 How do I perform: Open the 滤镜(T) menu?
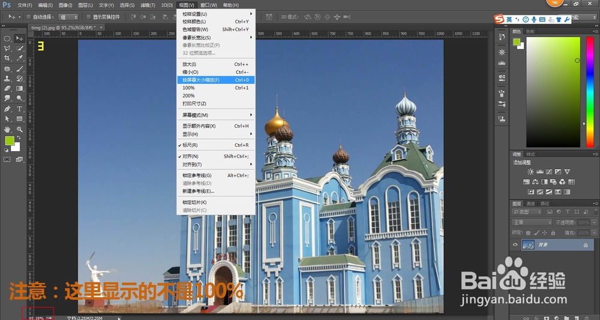[x=148, y=5]
